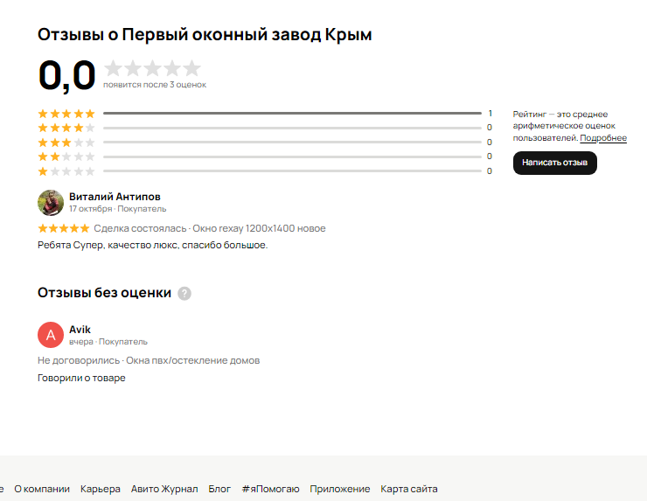This screenshot has height=501, width=647.
Task: Visit the Блог footer link
Action: point(219,489)
